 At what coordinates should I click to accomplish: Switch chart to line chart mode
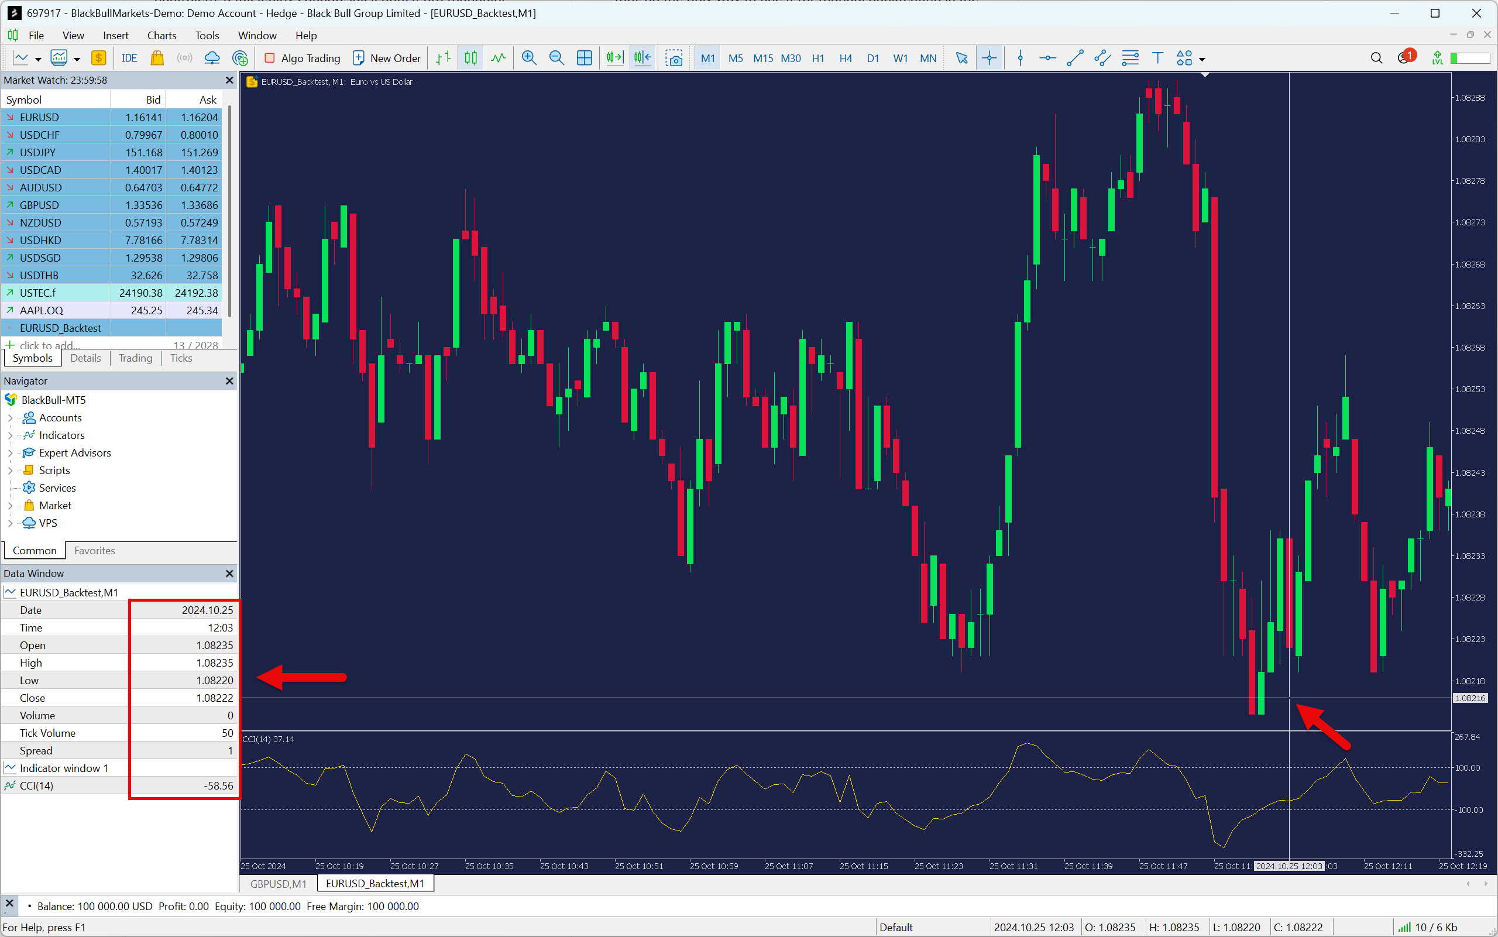[x=498, y=59]
